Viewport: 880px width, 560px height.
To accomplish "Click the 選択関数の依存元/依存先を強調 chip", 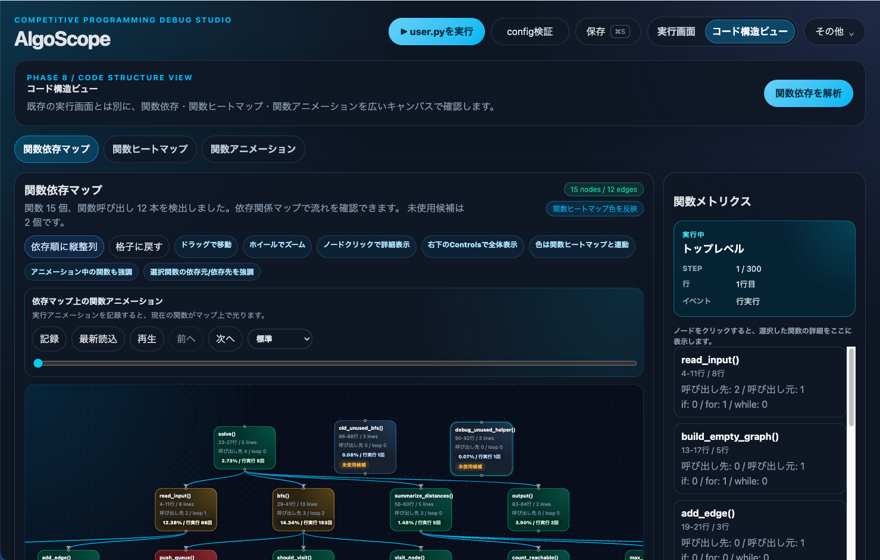I will [x=202, y=272].
